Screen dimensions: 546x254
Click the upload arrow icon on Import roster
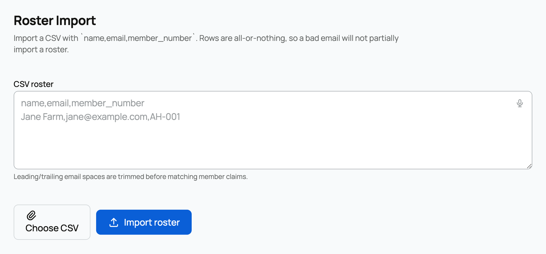(x=114, y=222)
